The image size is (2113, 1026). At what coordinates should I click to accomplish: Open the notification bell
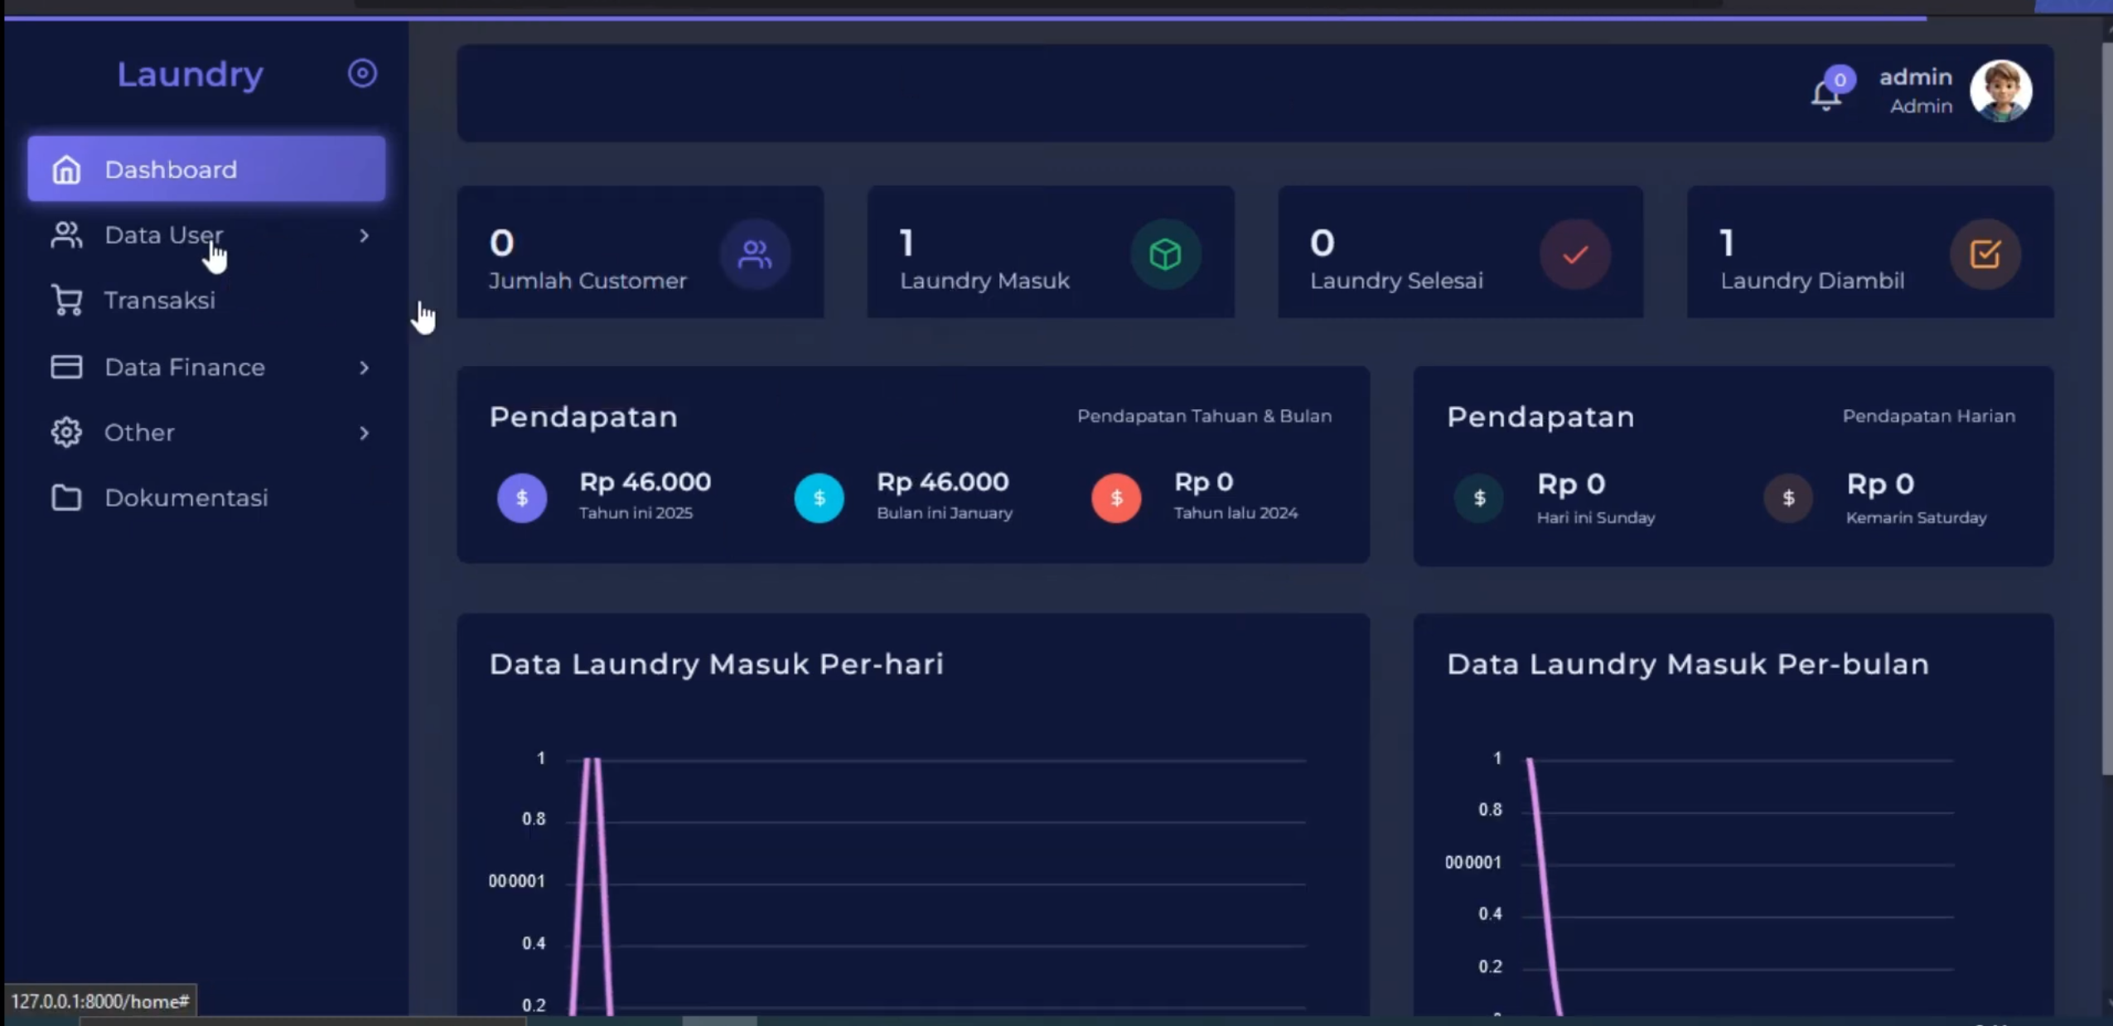click(x=1825, y=96)
